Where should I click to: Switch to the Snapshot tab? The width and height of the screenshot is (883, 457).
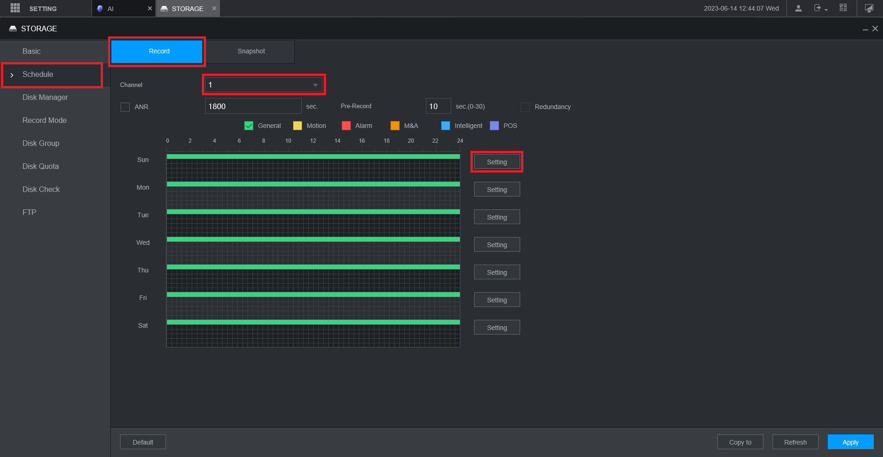click(251, 51)
